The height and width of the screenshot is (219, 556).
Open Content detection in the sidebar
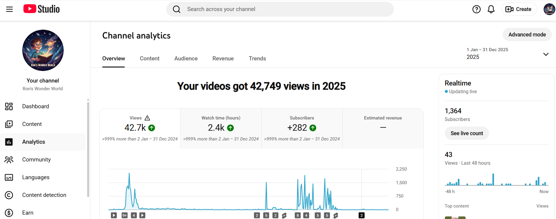pos(43,195)
